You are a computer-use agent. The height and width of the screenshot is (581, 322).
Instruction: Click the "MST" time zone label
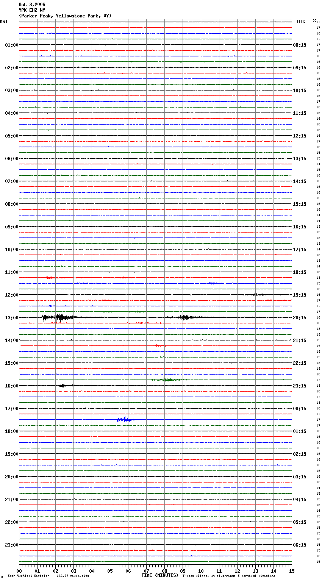tap(4, 22)
